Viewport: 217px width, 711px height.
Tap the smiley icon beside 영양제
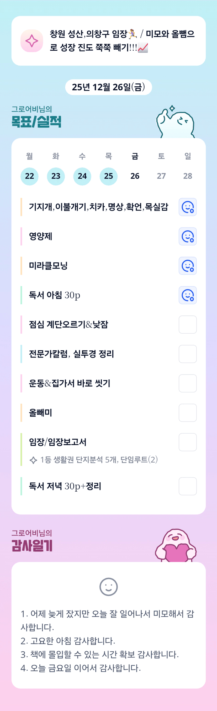187,236
